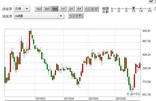Click the 自訂區間 custom range button
The height and width of the screenshot is (101, 156).
91,9
